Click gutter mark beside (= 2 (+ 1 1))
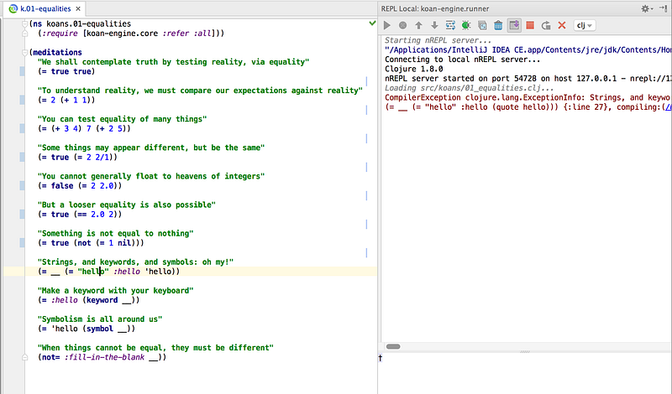 tap(23, 100)
